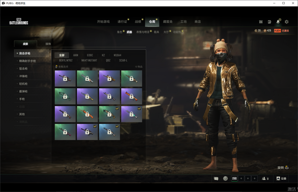Click the mouse icon beside 查看选项
The width and height of the screenshot is (298, 192).
(56, 67)
